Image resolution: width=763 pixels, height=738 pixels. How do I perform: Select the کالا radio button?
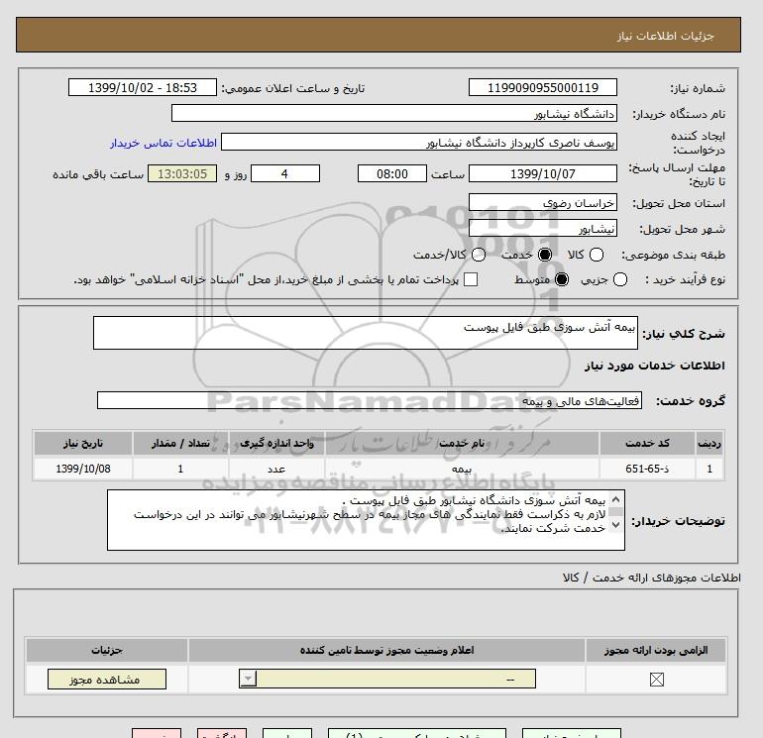click(597, 255)
